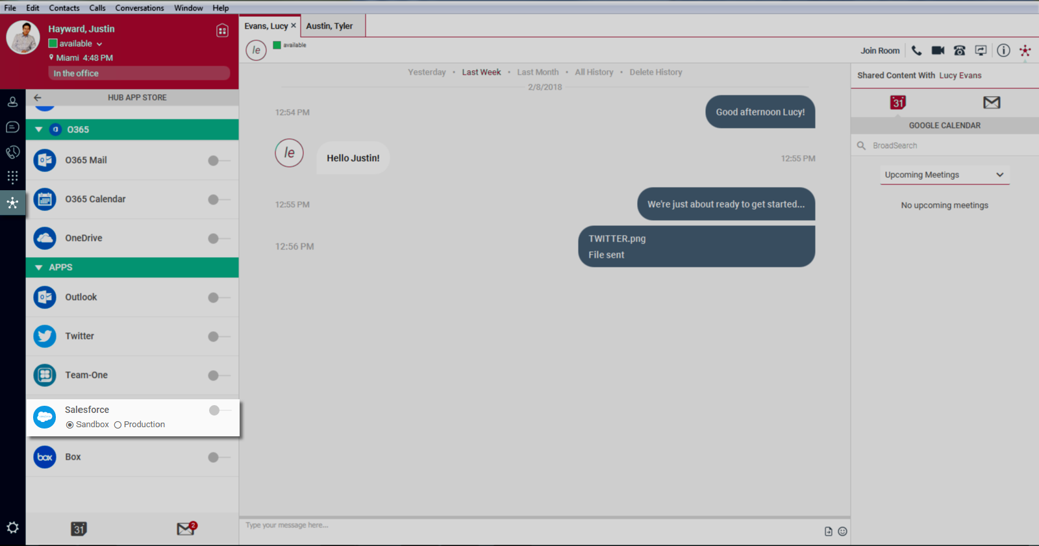Click Delete History link
Image resolution: width=1039 pixels, height=546 pixels.
(656, 72)
